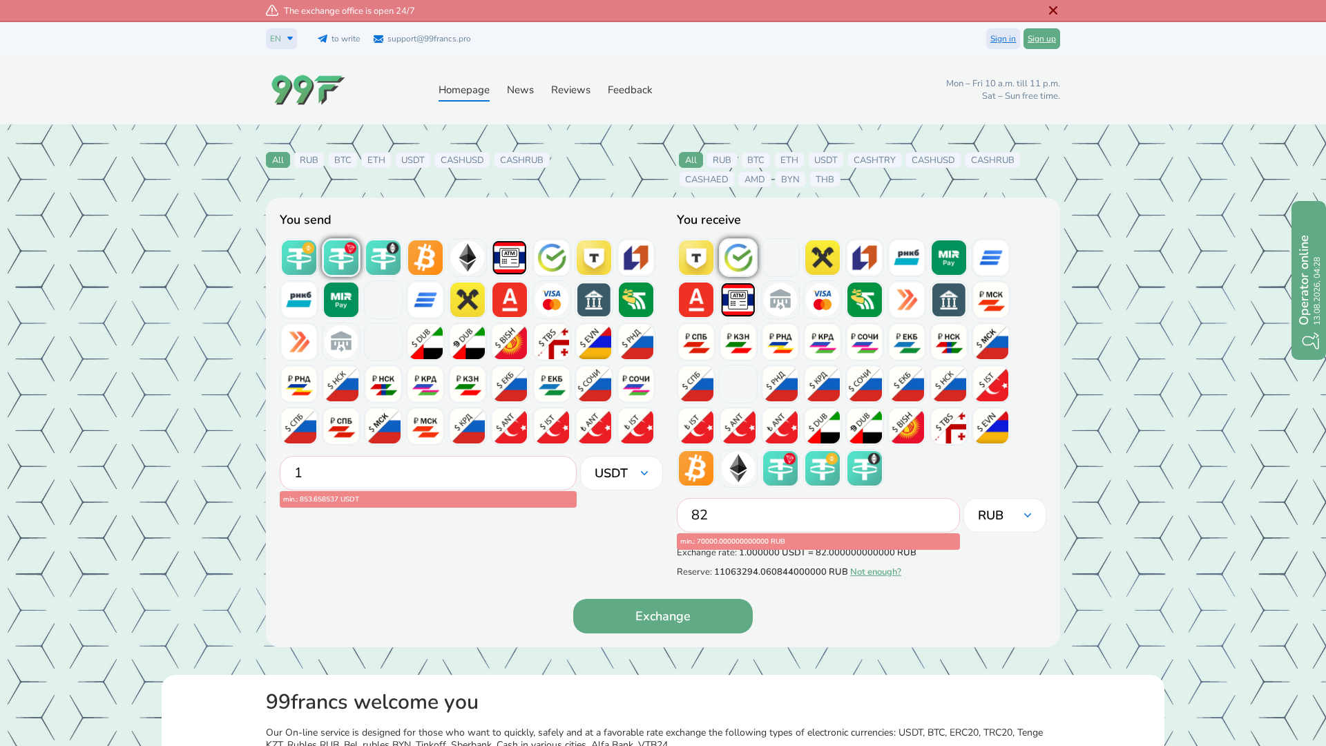The image size is (1326, 746).
Task: Select USDT ERC20 icon under You send
Action: (383, 258)
